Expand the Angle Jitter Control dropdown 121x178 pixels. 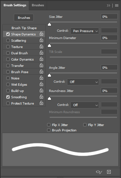(83, 82)
